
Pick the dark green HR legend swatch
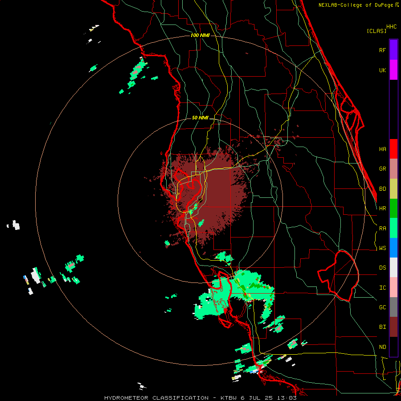[x=393, y=209]
